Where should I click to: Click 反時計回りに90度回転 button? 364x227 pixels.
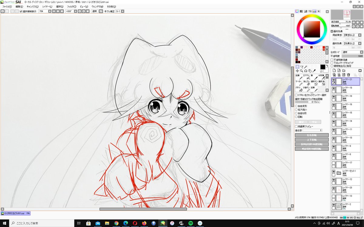[312, 144]
